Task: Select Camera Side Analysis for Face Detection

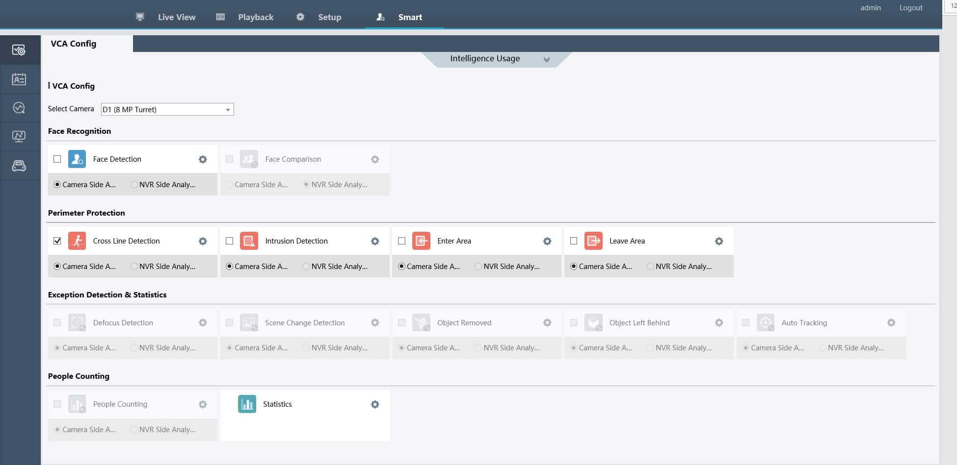Action: (x=57, y=185)
